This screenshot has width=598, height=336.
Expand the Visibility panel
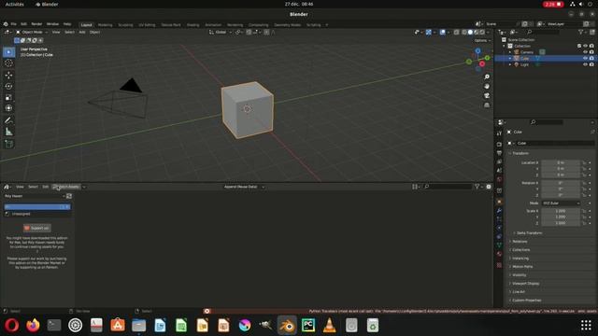519,275
